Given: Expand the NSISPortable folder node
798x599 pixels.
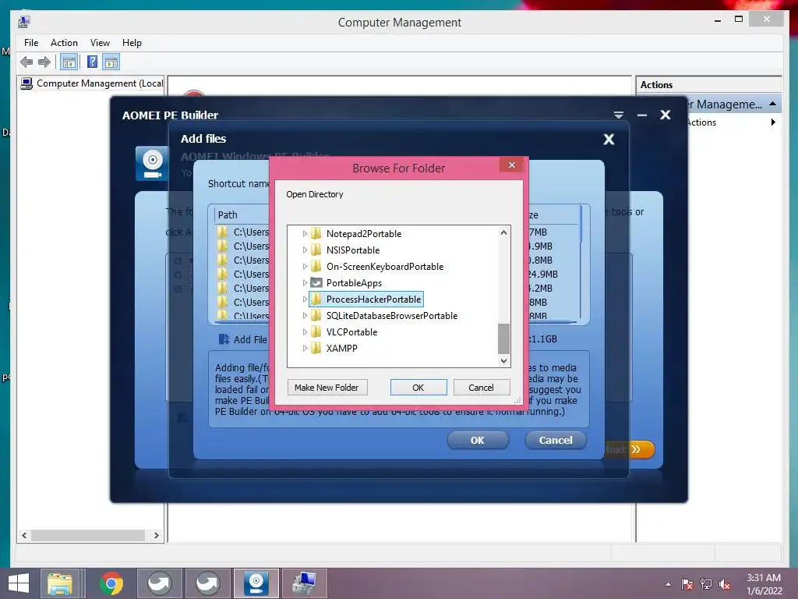Looking at the screenshot, I should click(305, 250).
